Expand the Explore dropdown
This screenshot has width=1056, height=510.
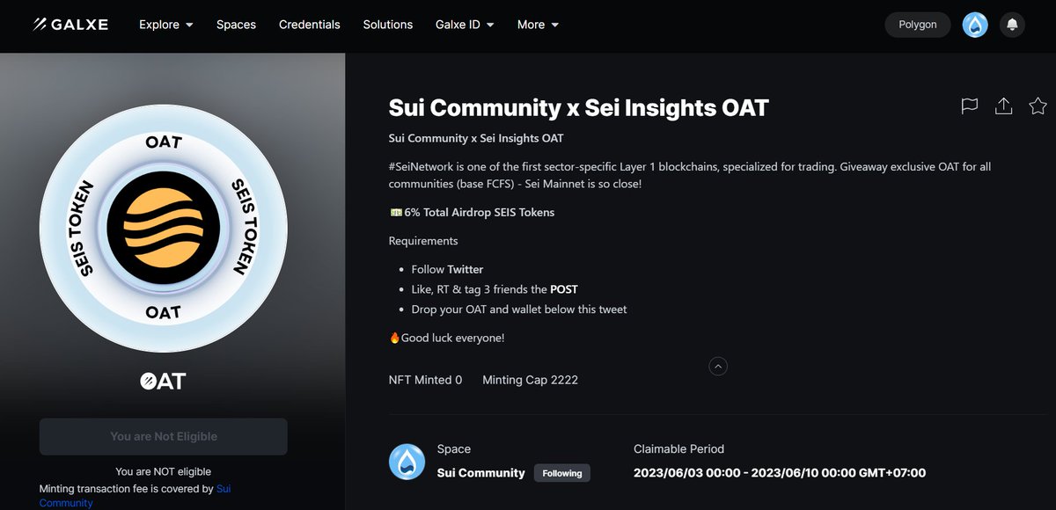(165, 25)
